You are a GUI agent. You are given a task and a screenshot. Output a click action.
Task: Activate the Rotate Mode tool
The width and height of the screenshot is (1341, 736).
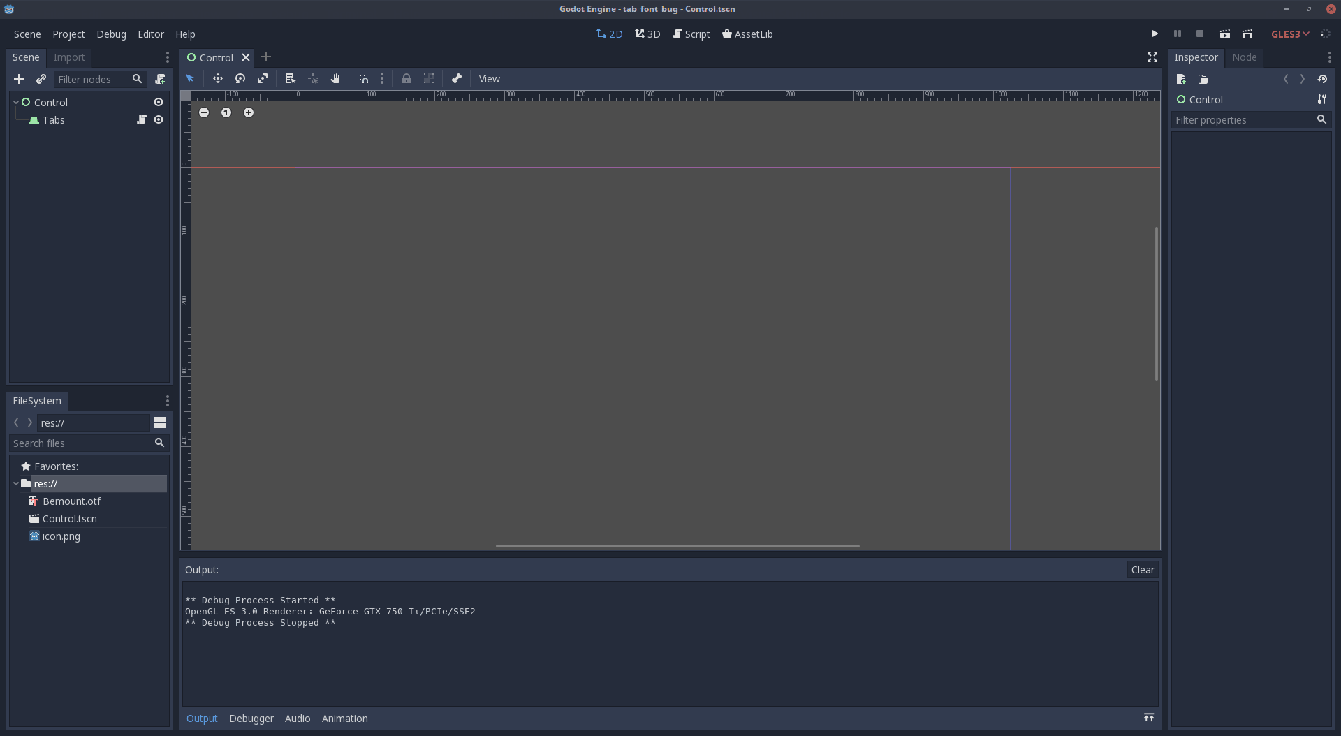click(x=240, y=78)
